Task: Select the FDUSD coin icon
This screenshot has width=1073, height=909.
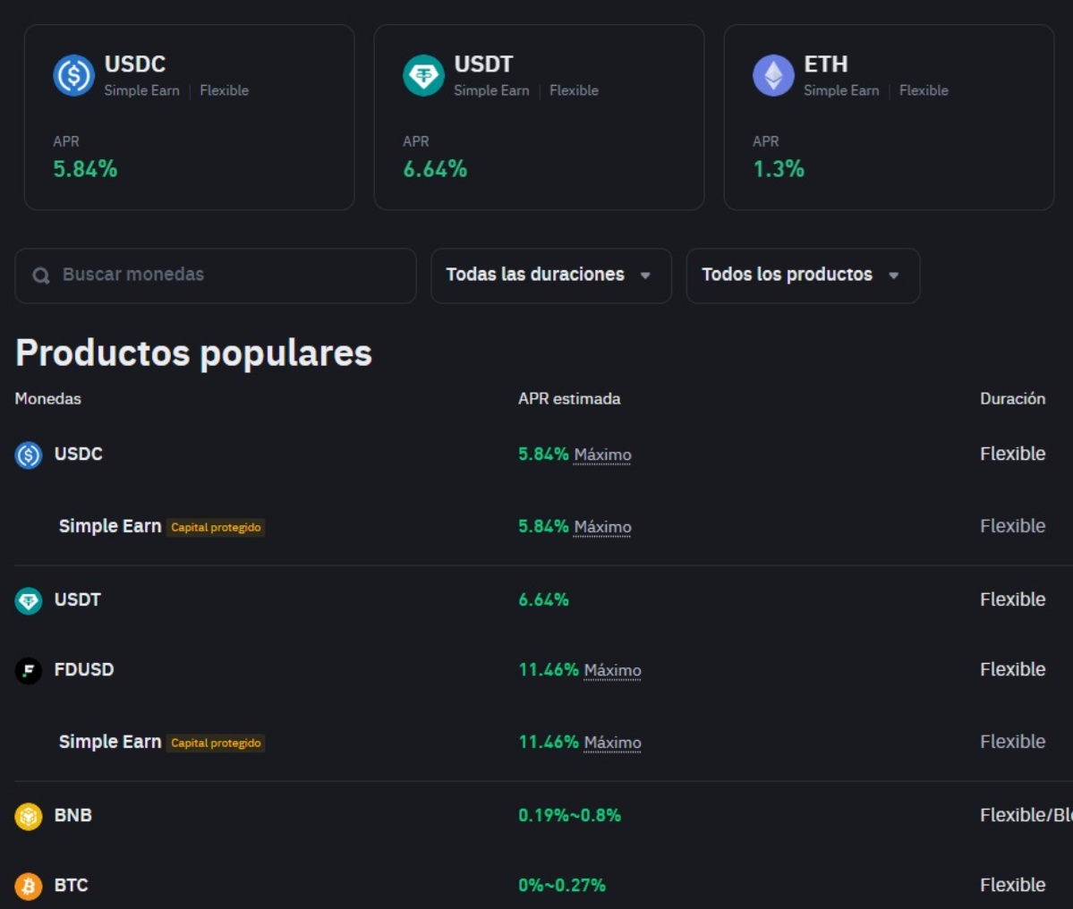Action: pyautogui.click(x=30, y=669)
